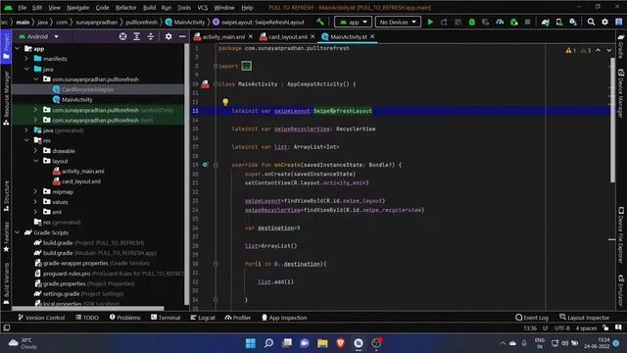Open the Event Log

point(532,318)
